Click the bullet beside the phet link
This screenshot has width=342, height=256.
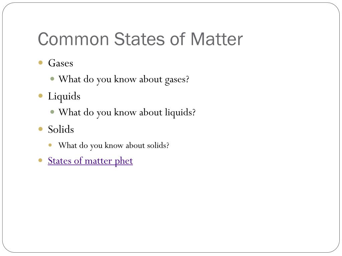tap(40, 160)
